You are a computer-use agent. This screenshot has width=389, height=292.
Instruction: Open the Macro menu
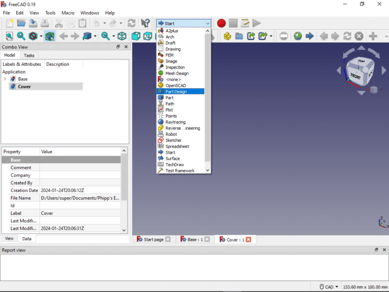click(x=68, y=13)
